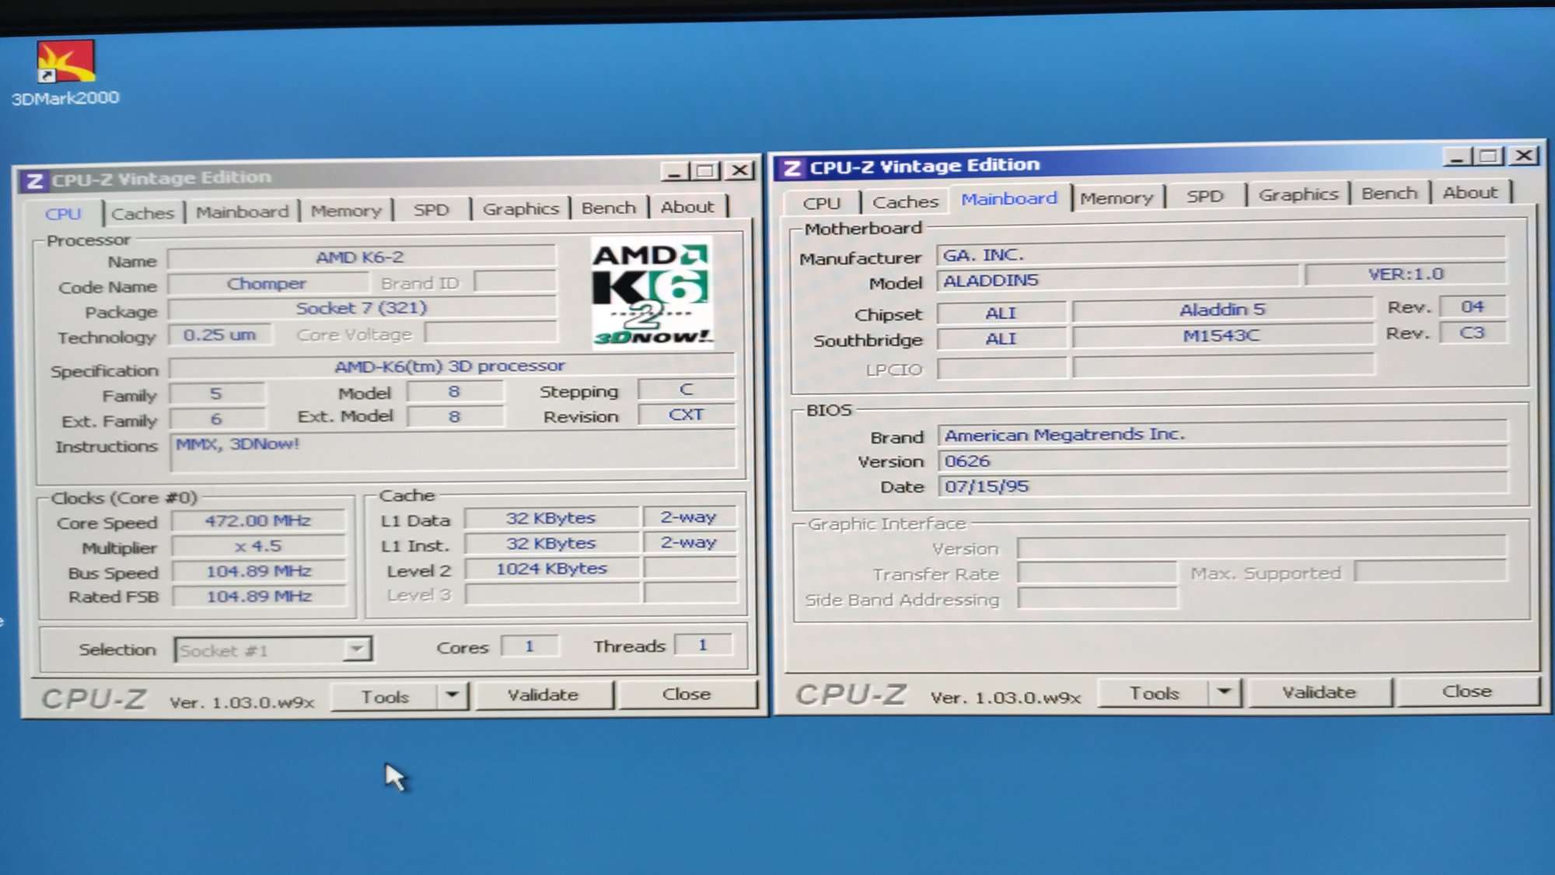The image size is (1555, 875).
Task: Click the Aladdin 5 chipset name field
Action: point(1222,310)
